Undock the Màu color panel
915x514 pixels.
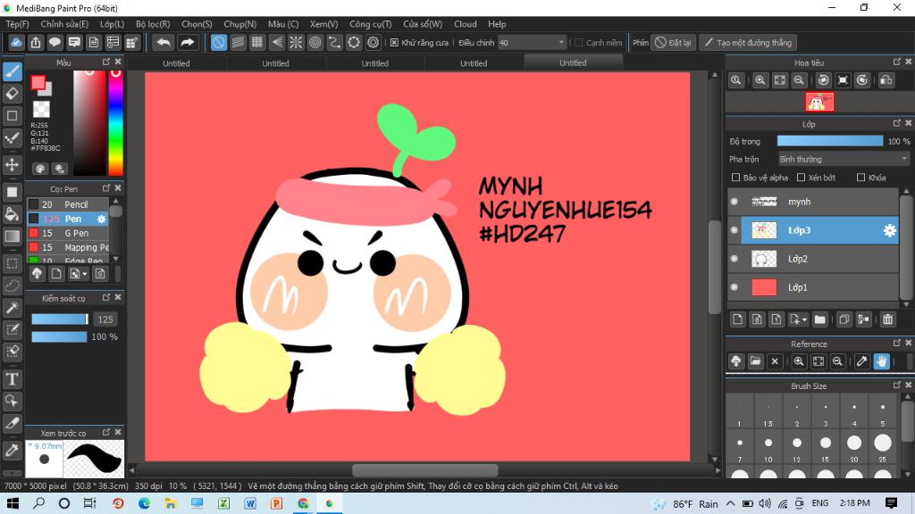(106, 62)
